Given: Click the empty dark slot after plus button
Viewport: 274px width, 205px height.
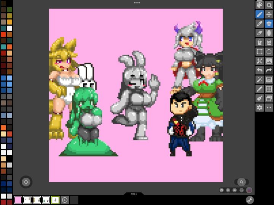Looking at the screenshot, I should pyautogui.click(x=74, y=200).
